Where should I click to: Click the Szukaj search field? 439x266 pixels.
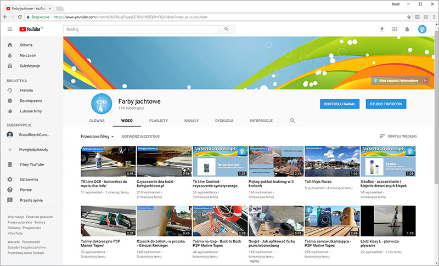click(x=141, y=29)
